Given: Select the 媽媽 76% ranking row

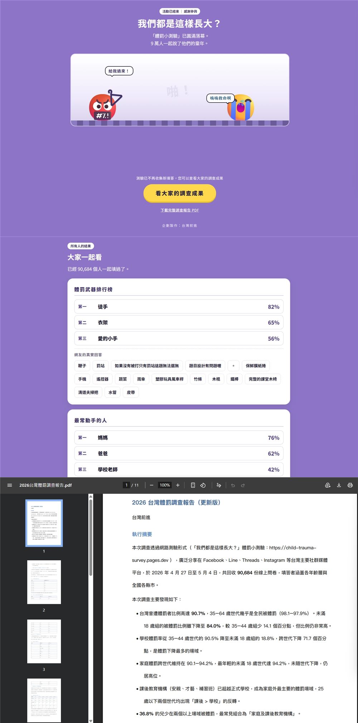Looking at the screenshot, I should click(x=179, y=438).
